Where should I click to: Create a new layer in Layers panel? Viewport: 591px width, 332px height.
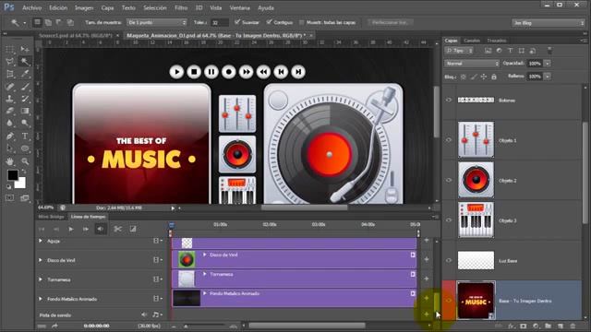tap(561, 326)
